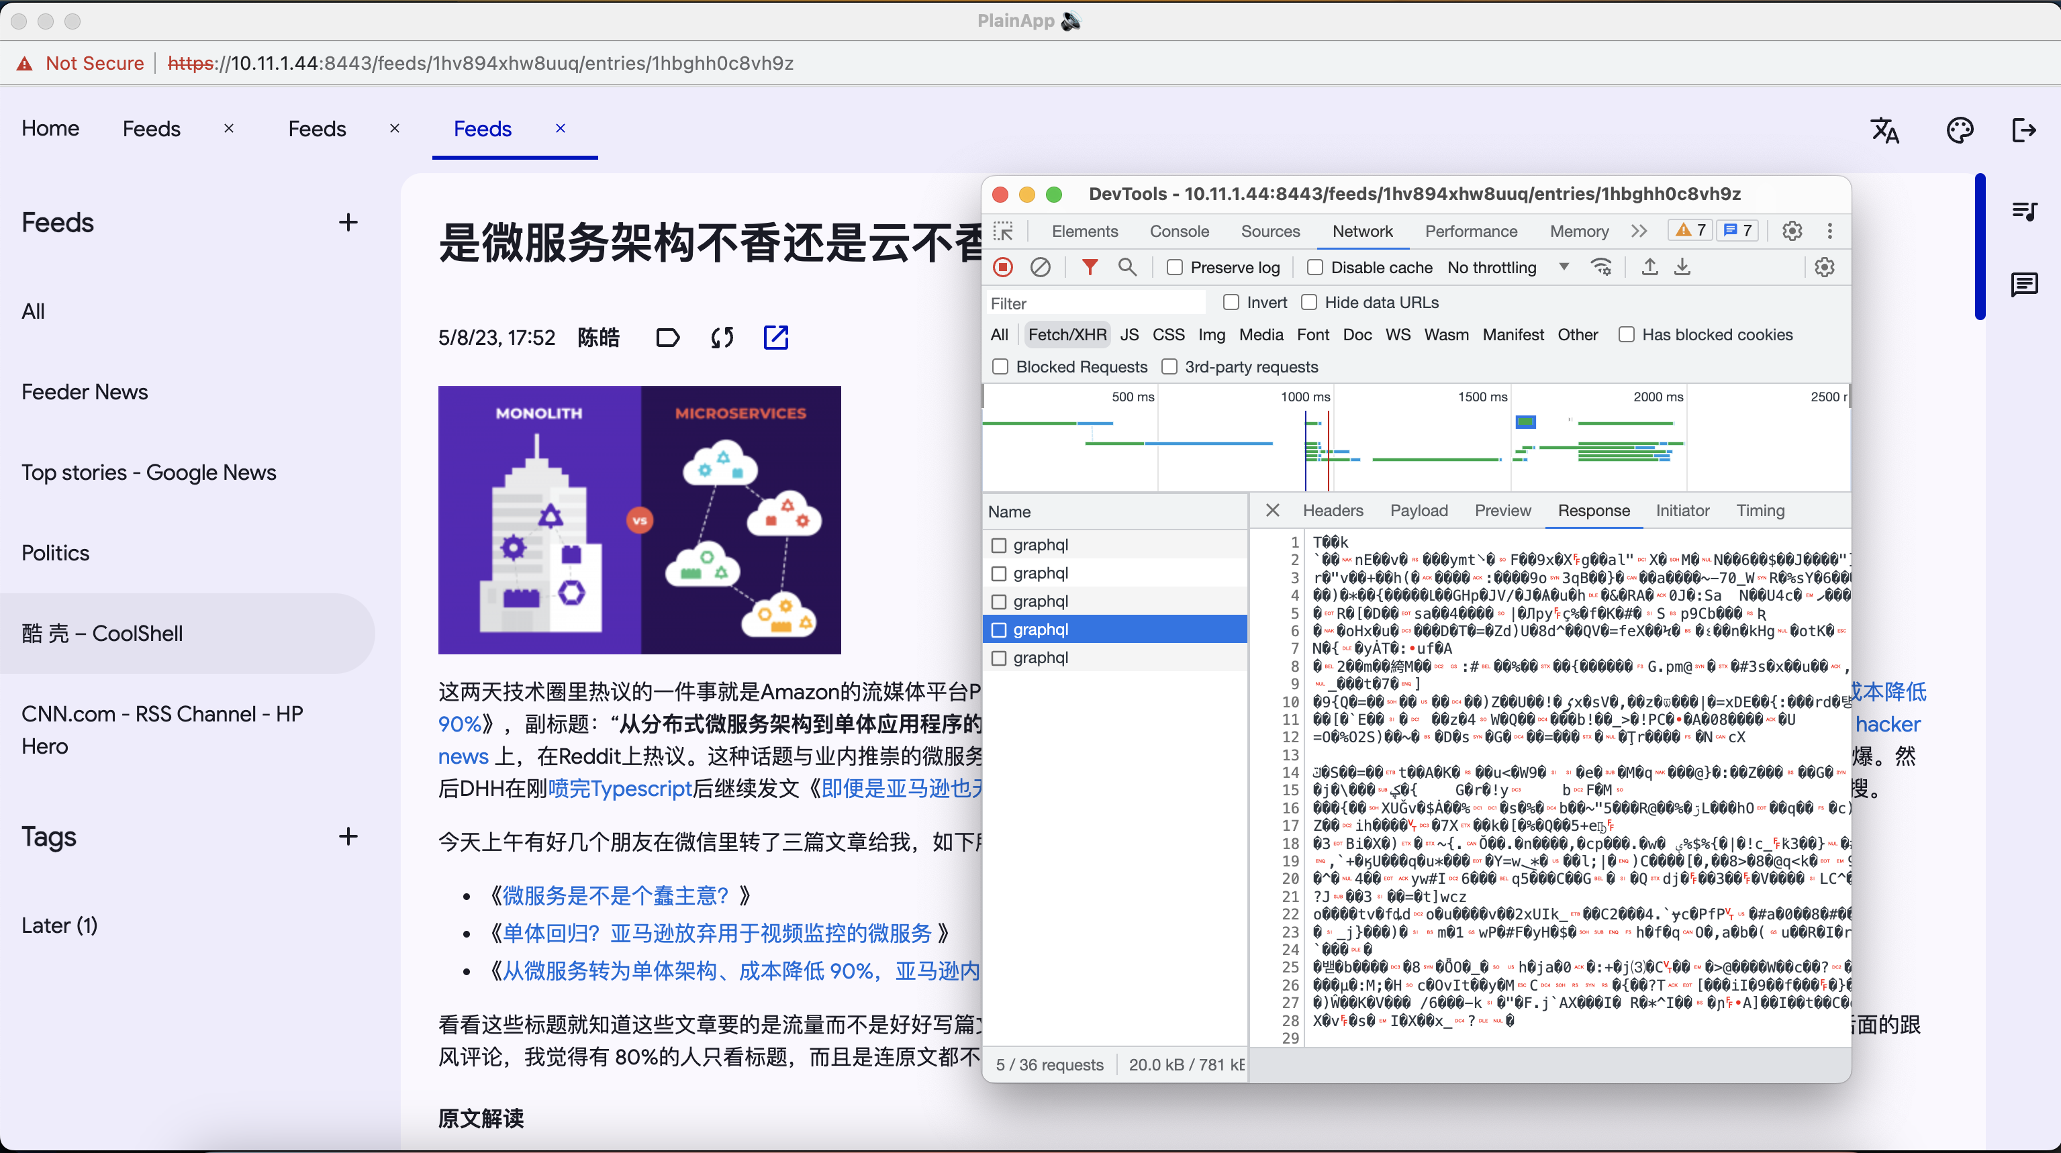Click the translate language icon

1884,130
